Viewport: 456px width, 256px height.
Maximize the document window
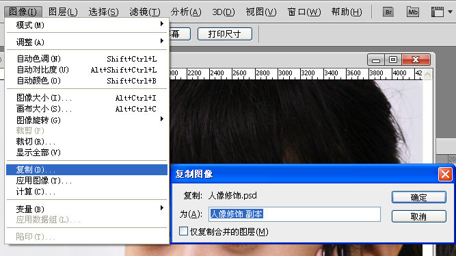coord(393,60)
